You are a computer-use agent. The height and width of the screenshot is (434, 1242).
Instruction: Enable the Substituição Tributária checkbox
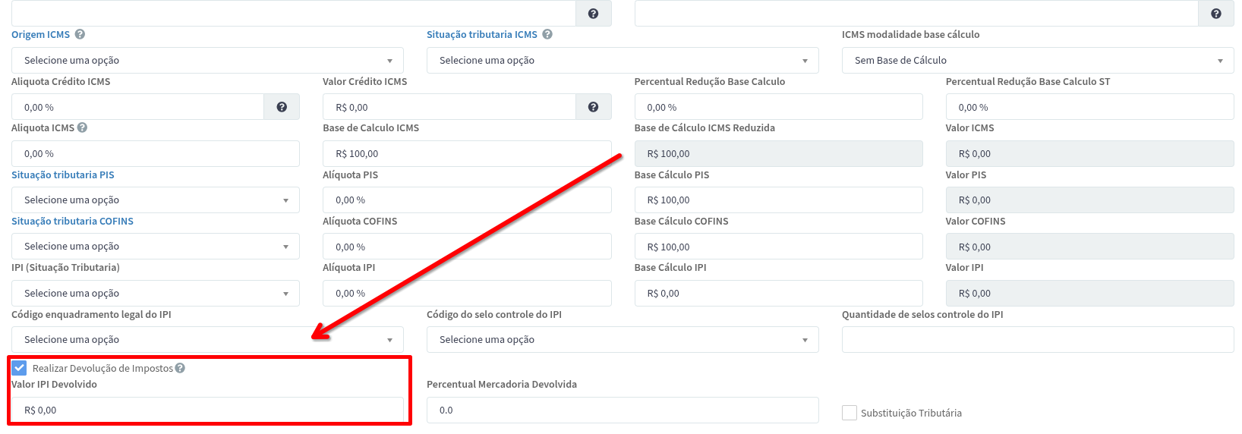click(x=850, y=413)
